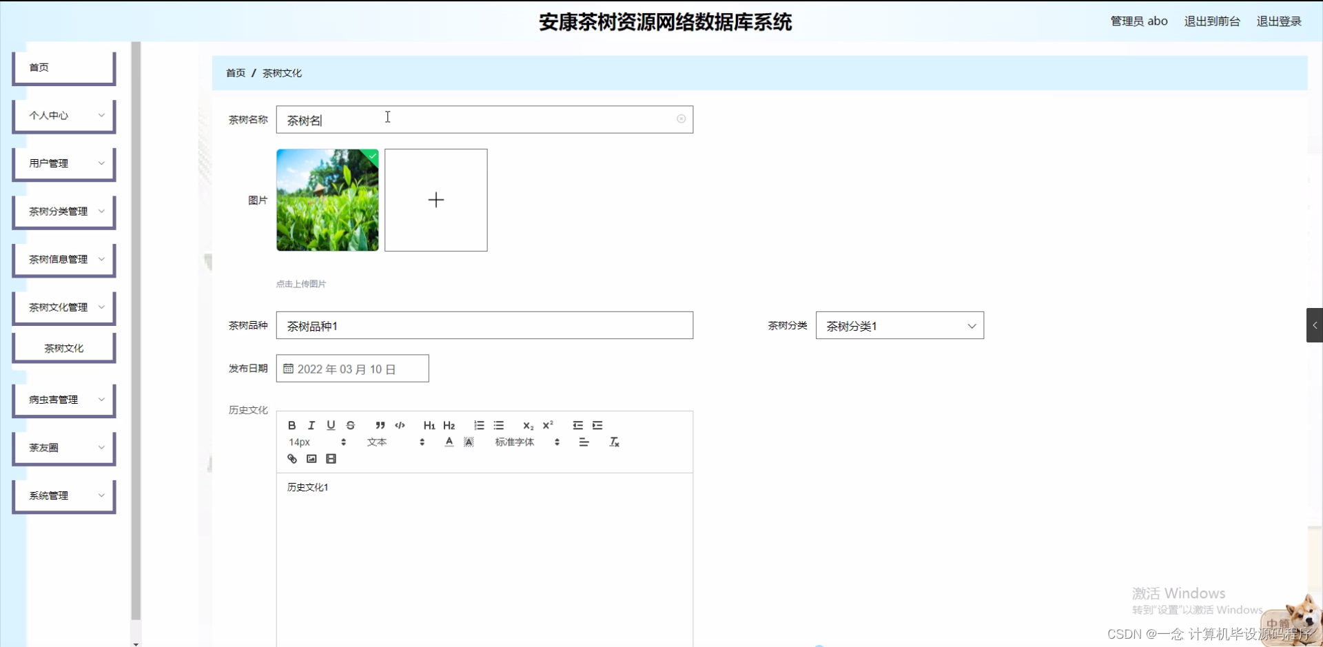Click the 点击上传图片 upload link
Screen dimensions: 1323x647
[300, 283]
